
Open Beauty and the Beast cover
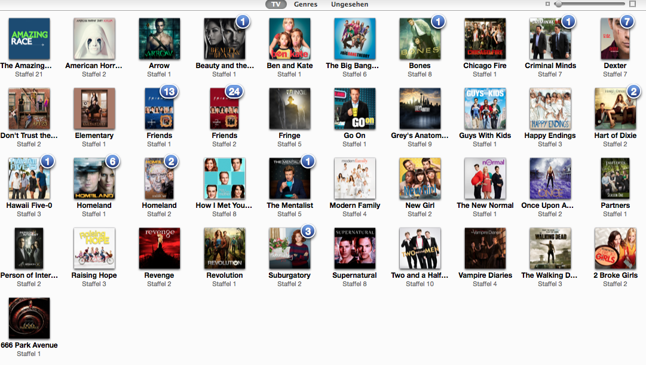coord(224,39)
